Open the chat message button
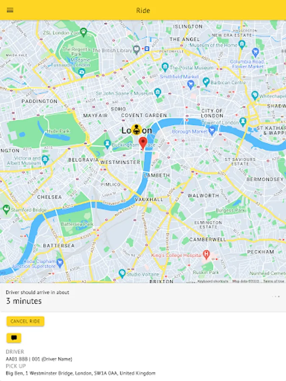The height and width of the screenshot is (381, 286). click(x=14, y=338)
